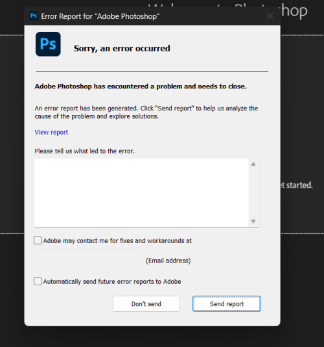Click the Error Report dialog title text
The image size is (324, 347).
pos(100,16)
